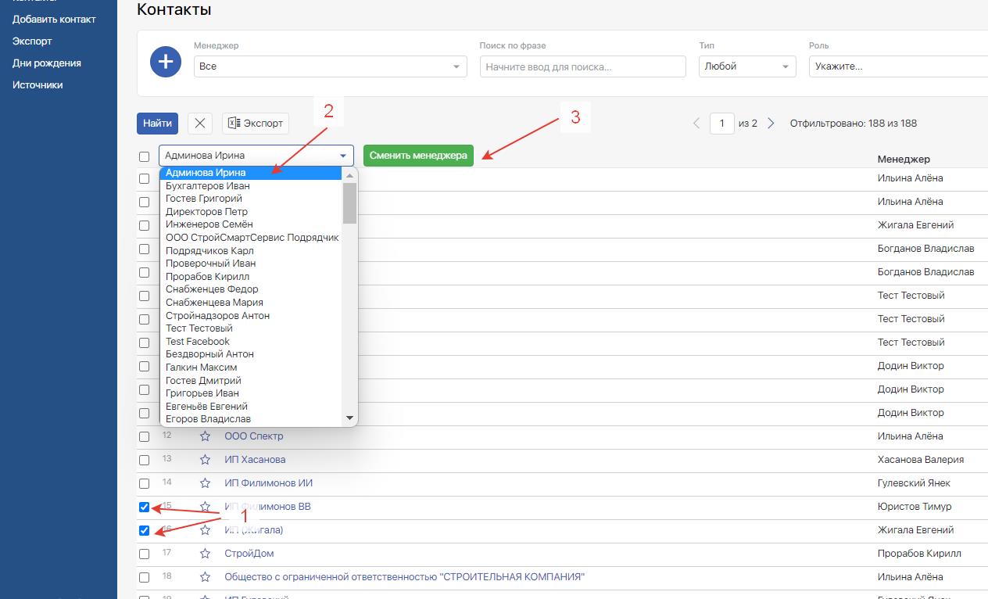Go to previous page with left chevron
Viewport: 988px width, 599px height.
click(696, 124)
